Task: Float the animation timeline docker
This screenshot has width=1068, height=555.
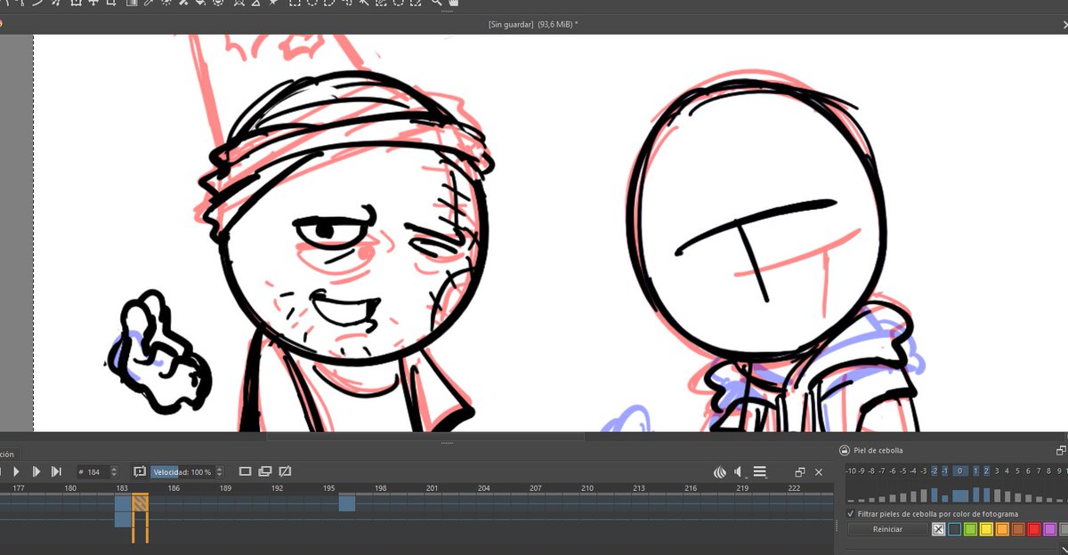Action: tap(799, 471)
